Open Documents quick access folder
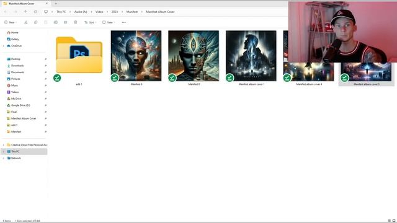The image size is (397, 223). coord(16,72)
